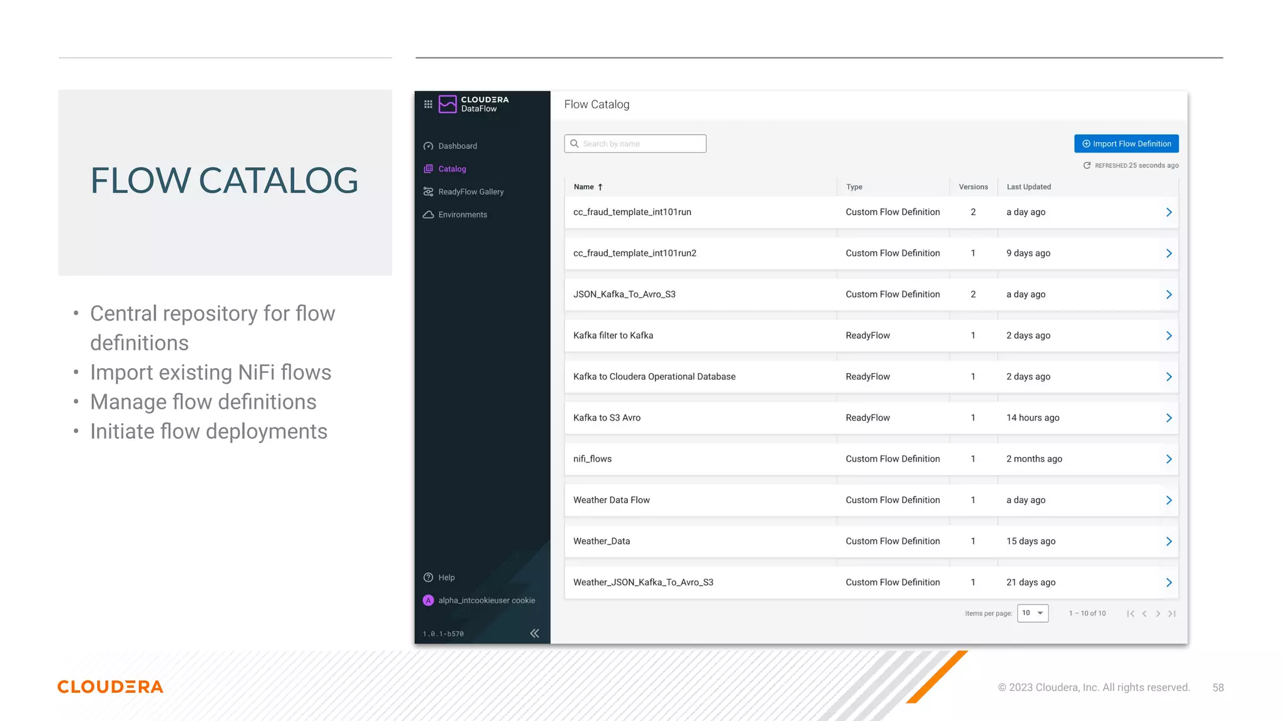
Task: Click '21 days ago' last updated cell
Action: (x=1030, y=583)
